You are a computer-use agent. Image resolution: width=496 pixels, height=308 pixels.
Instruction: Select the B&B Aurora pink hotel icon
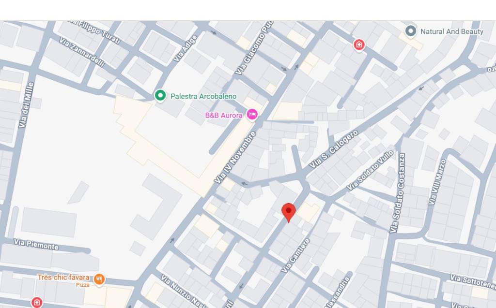pos(252,115)
